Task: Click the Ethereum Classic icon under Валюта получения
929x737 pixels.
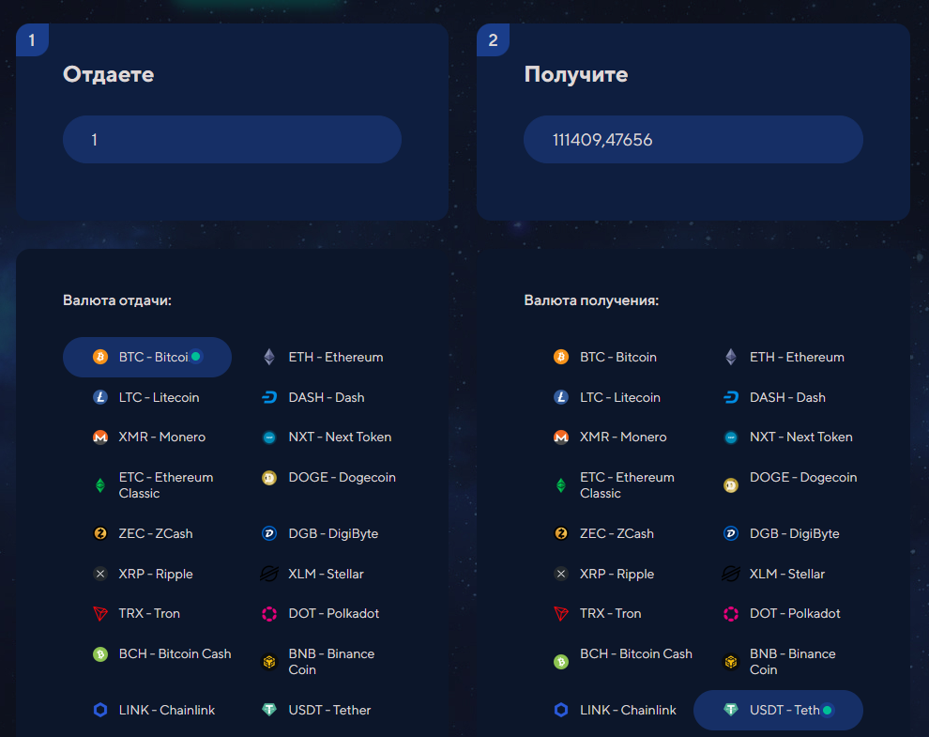Action: 561,485
